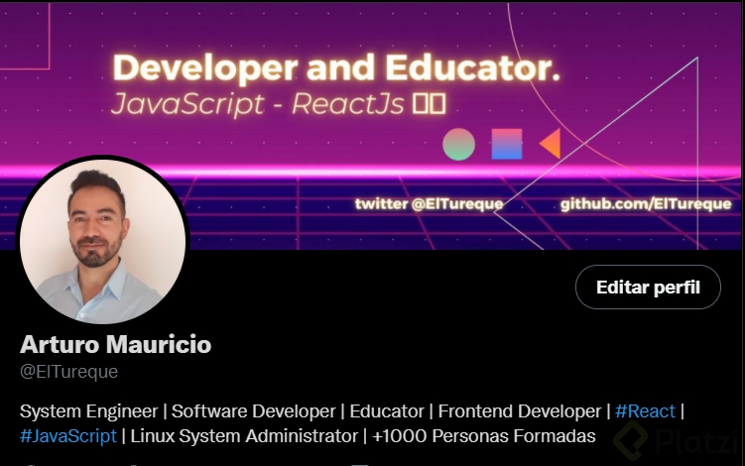This screenshot has height=466, width=745.
Task: Click the System Engineer bio text
Action: click(x=89, y=411)
